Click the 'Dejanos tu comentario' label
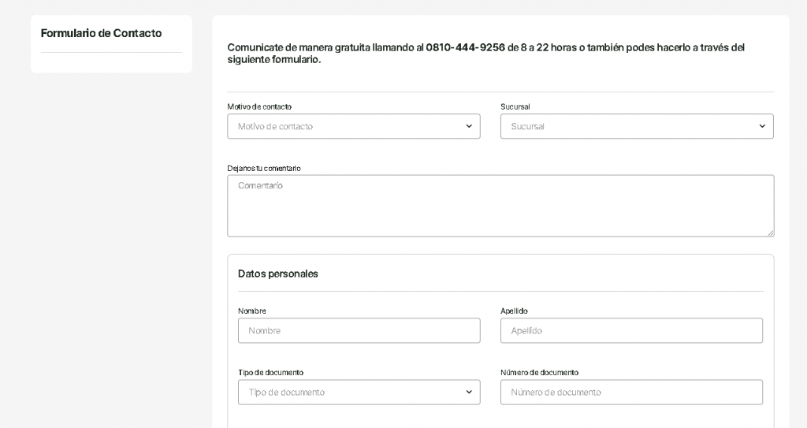The image size is (807, 428). pos(264,169)
